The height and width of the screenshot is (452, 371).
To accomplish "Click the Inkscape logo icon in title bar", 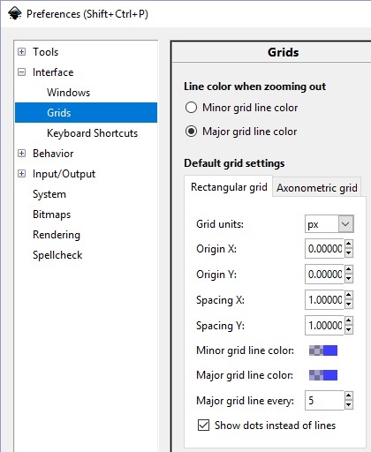I will (14, 13).
